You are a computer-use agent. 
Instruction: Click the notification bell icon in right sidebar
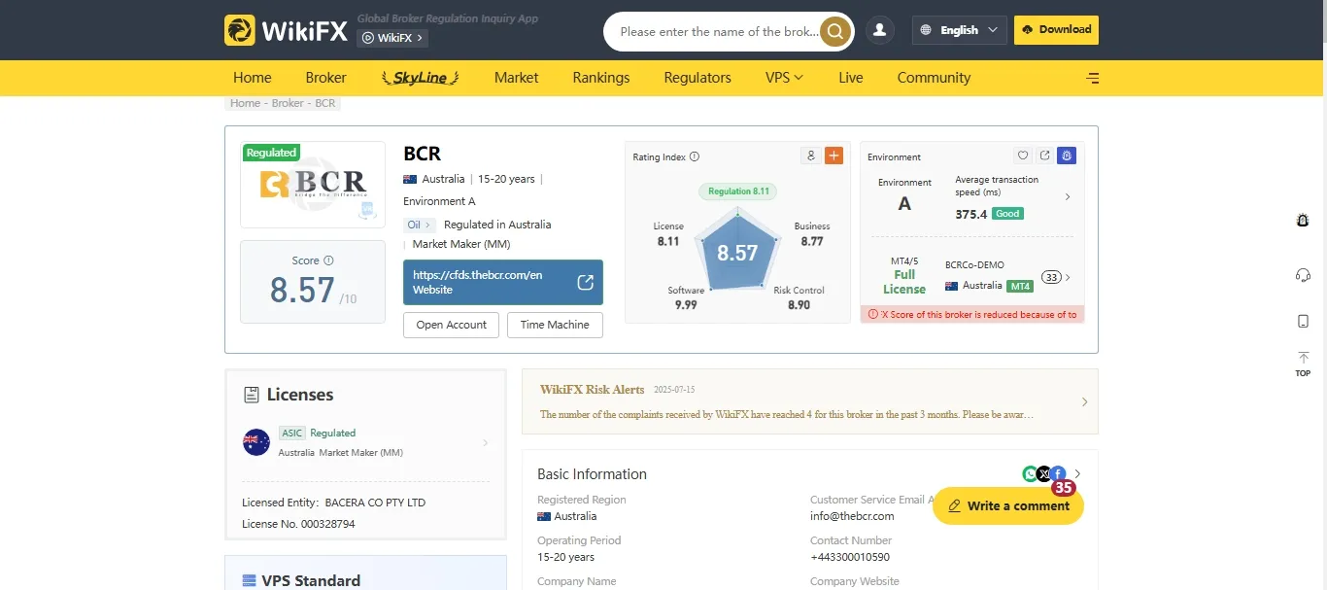point(1303,221)
